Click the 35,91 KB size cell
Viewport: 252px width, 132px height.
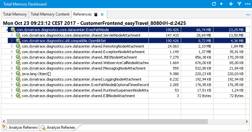(x=229, y=52)
